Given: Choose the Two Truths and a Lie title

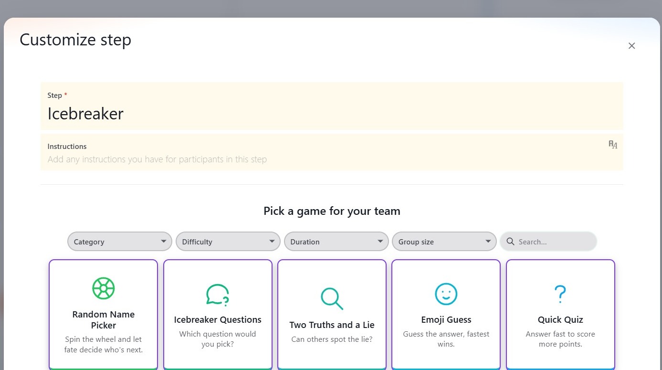Looking at the screenshot, I should tap(332, 325).
